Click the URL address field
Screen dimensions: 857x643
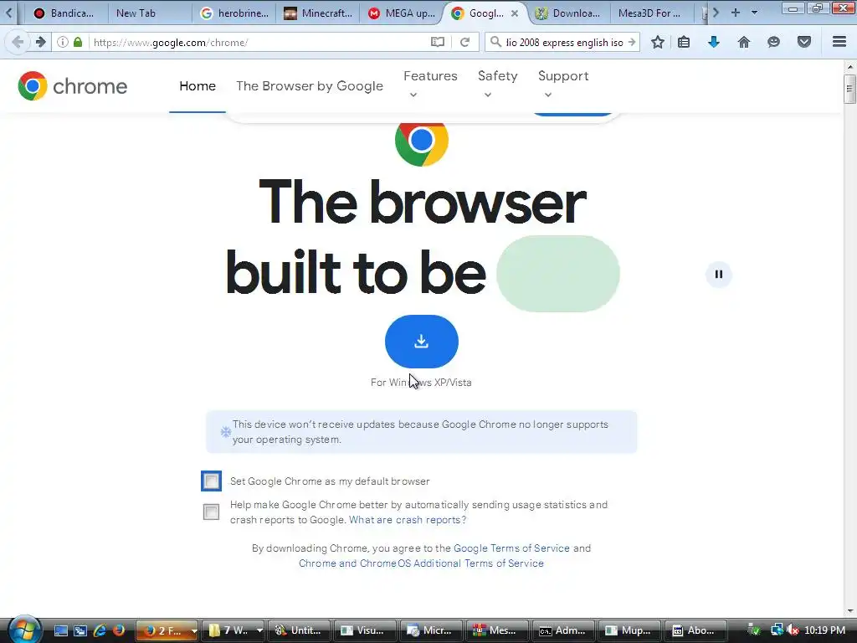259,42
